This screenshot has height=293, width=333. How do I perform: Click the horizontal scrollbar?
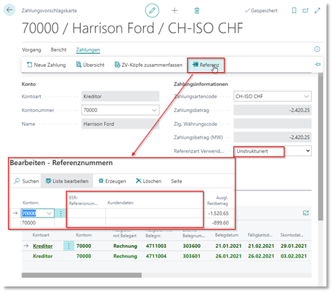coord(81,275)
